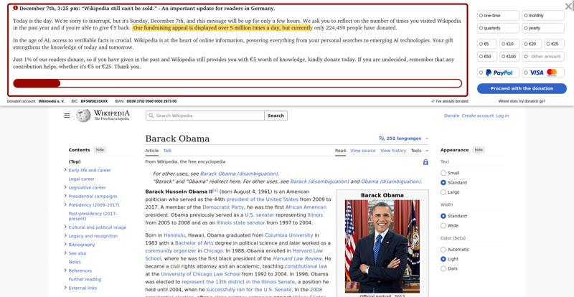Open the View history tab
Image resolution: width=574 pixels, height=297 pixels.
tap(393, 151)
